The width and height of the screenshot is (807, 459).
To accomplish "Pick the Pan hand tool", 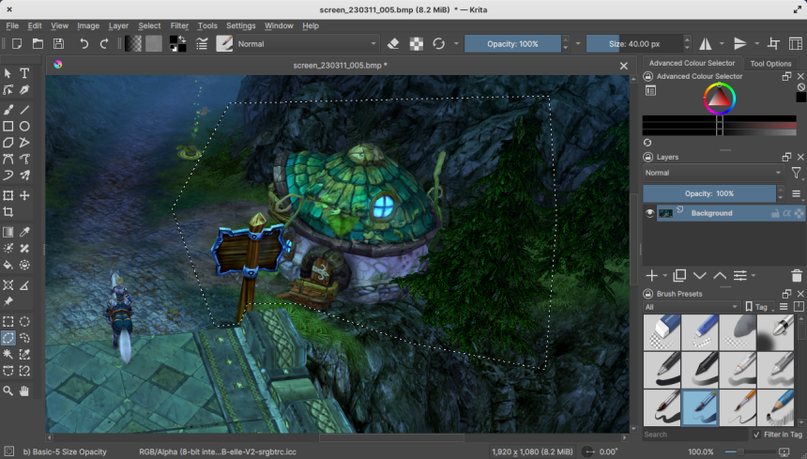I will (25, 390).
